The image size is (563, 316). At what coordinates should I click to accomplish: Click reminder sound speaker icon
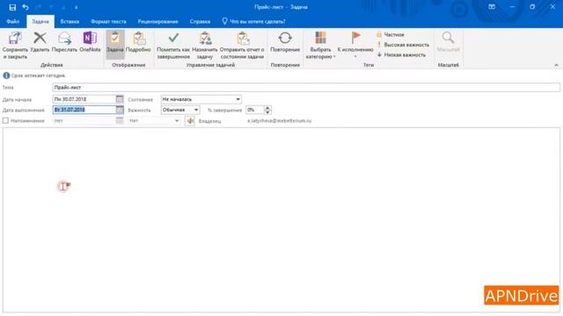[190, 121]
